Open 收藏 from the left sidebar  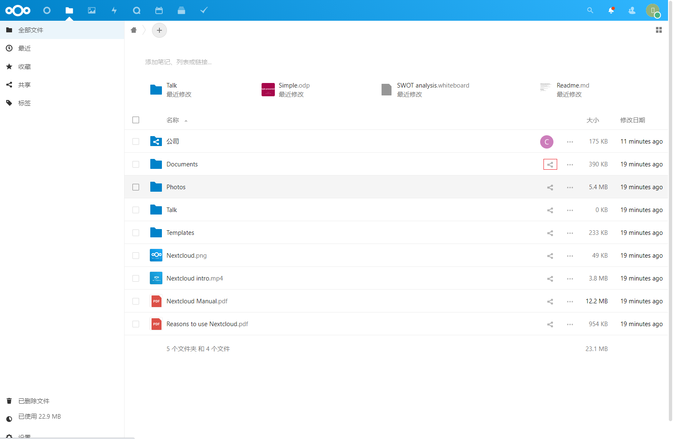click(x=24, y=66)
